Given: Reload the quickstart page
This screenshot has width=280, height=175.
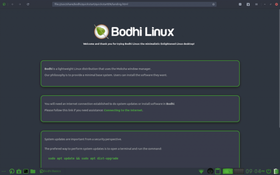Looking at the screenshot, I should [x=28, y=4].
